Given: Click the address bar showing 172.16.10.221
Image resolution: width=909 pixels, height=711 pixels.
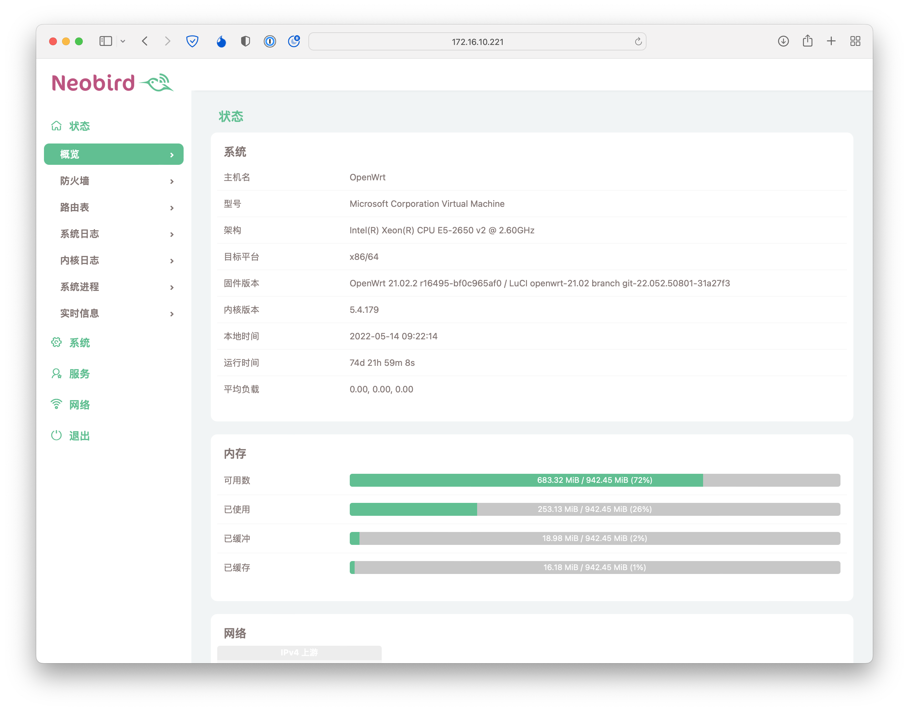Looking at the screenshot, I should [477, 42].
